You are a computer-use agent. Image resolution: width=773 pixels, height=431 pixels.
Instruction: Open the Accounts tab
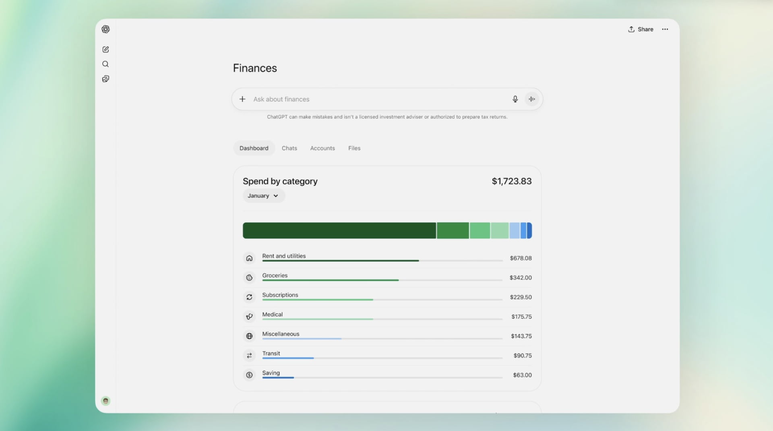[322, 148]
